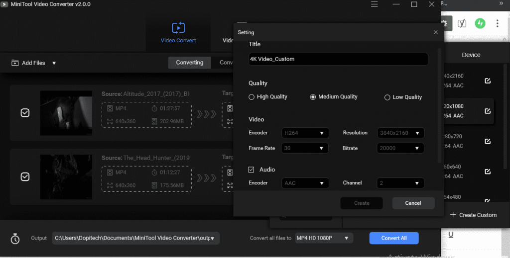Click the Convert All button
Image resolution: width=510 pixels, height=258 pixels.
coord(394,238)
